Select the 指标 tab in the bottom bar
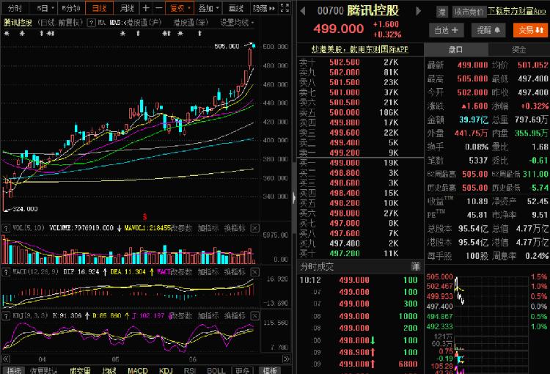550x374 pixels. (x=14, y=370)
